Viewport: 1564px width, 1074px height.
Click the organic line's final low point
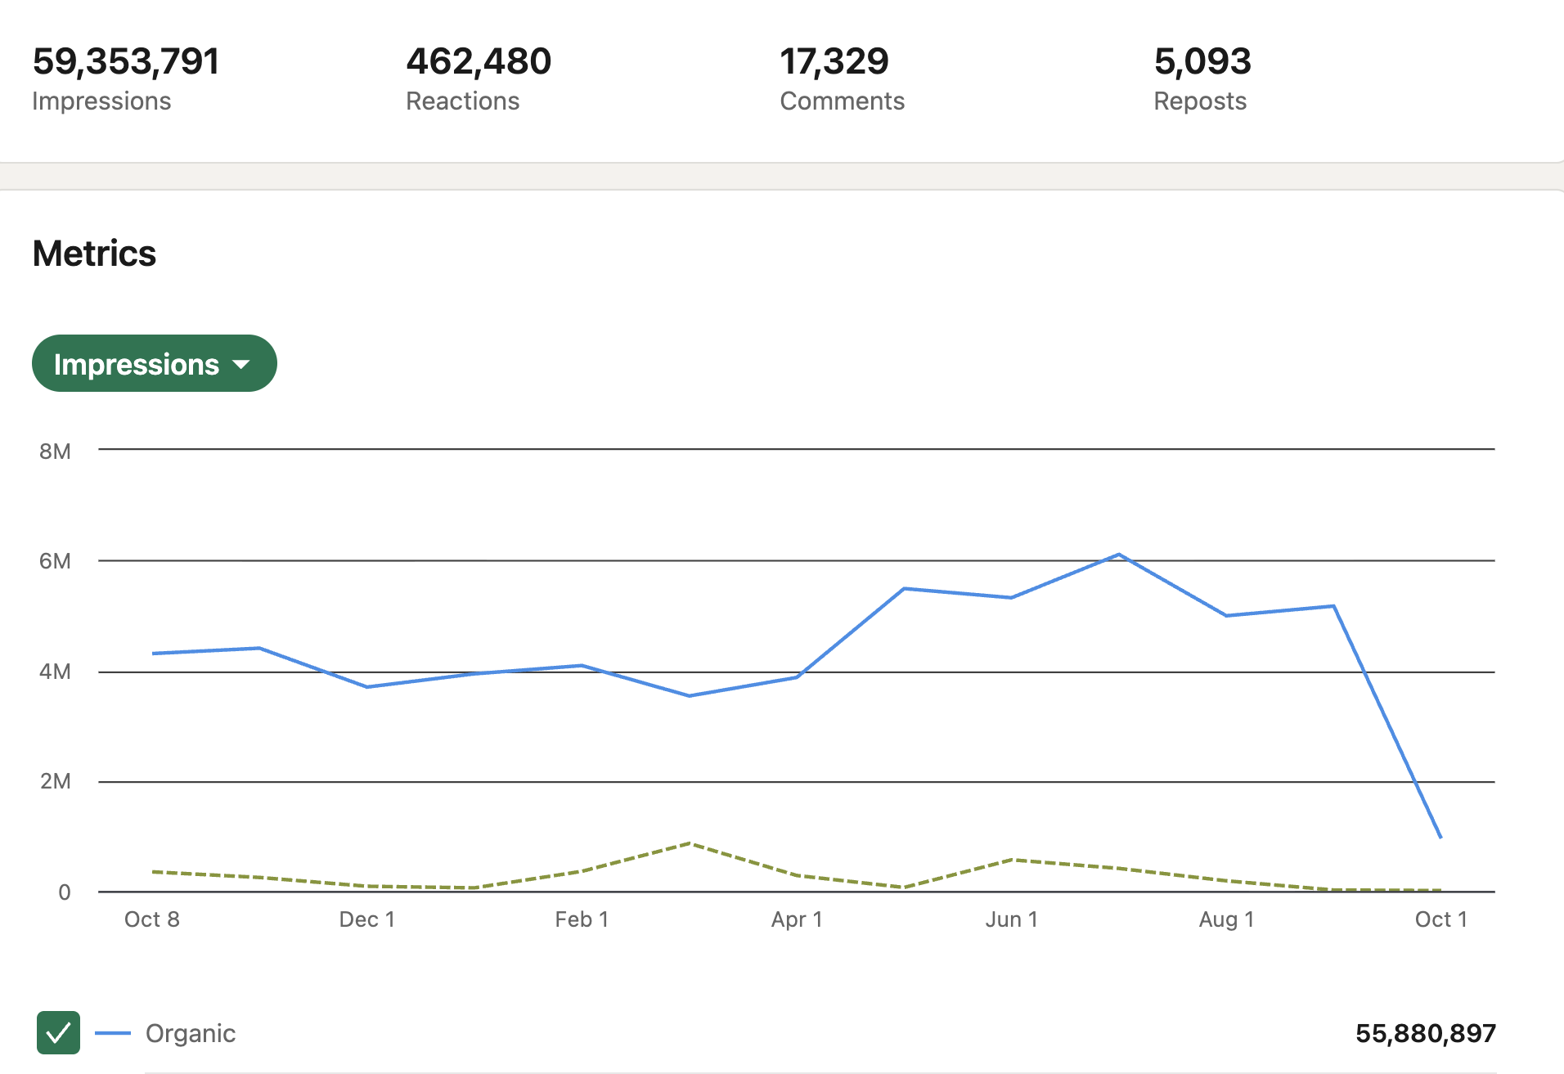[x=1440, y=837]
